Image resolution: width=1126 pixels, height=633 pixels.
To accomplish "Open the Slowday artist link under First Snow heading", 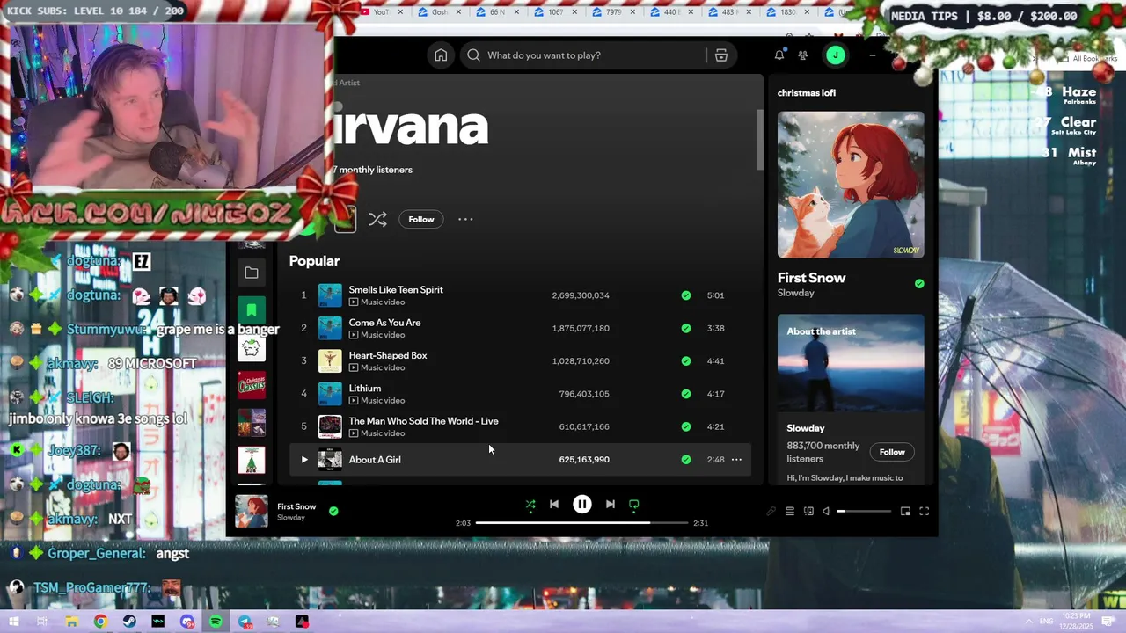I will click(796, 293).
